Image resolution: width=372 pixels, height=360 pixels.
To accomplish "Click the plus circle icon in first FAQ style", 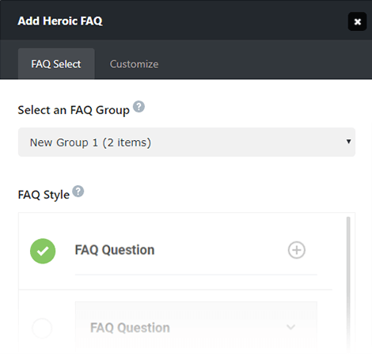I will (x=297, y=250).
